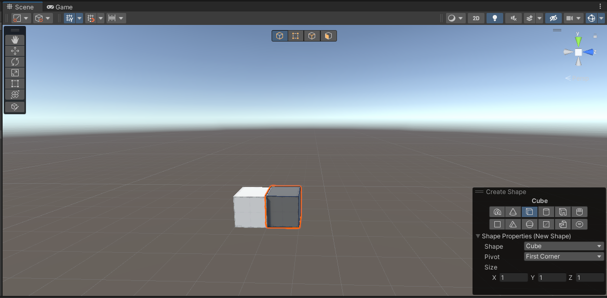Collapse the Shape Properties section
The height and width of the screenshot is (298, 607).
pyautogui.click(x=478, y=236)
